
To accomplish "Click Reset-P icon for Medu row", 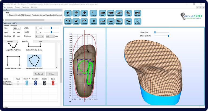I will [27, 84].
